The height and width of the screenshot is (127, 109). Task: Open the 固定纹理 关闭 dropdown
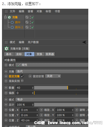[x=53, y=76]
